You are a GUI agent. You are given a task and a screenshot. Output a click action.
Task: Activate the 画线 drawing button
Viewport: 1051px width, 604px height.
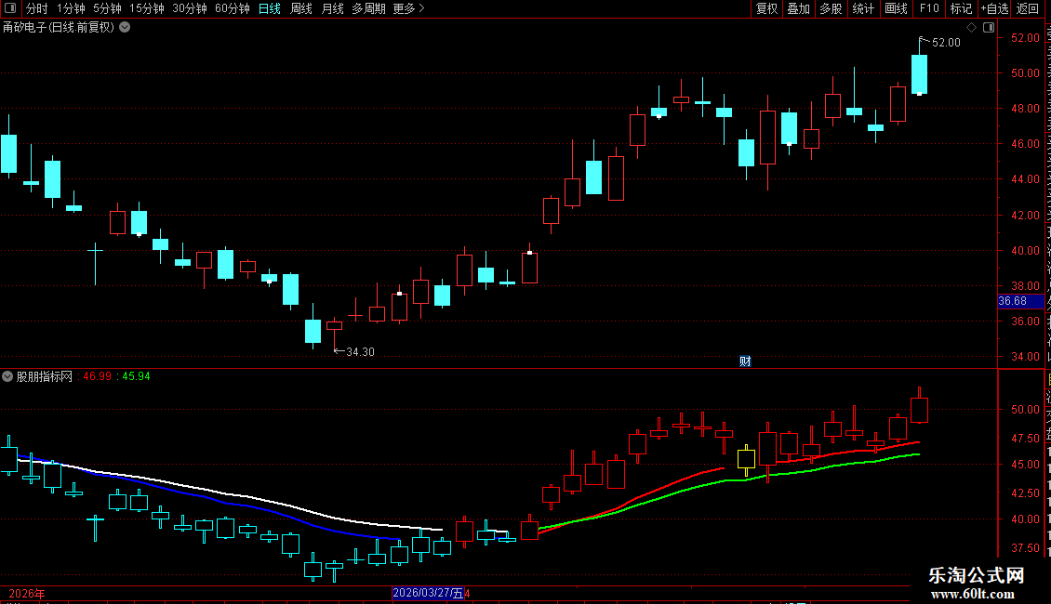897,8
